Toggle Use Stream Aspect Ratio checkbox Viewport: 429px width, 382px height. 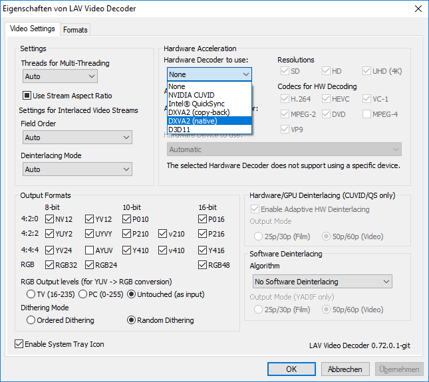[x=28, y=96]
